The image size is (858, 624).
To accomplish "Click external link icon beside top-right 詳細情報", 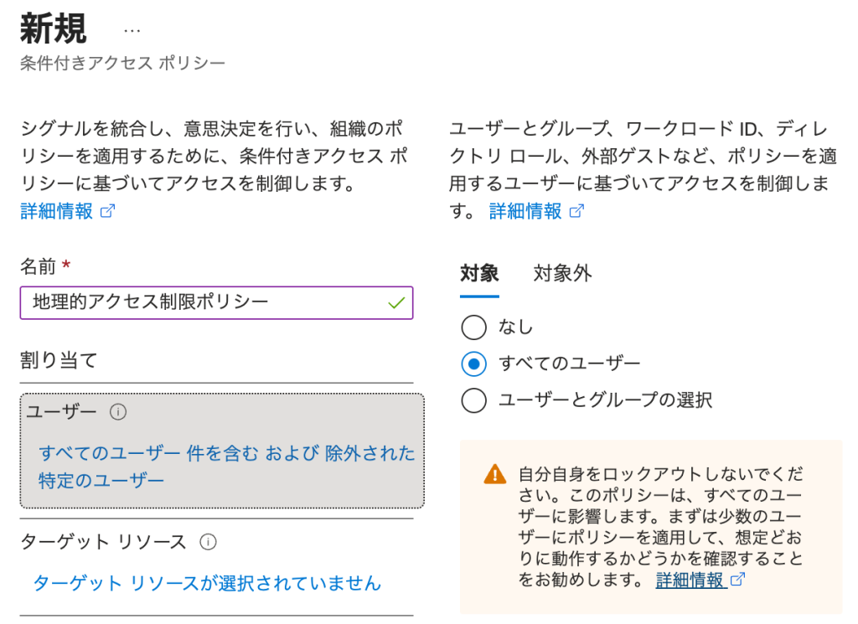I will point(576,211).
